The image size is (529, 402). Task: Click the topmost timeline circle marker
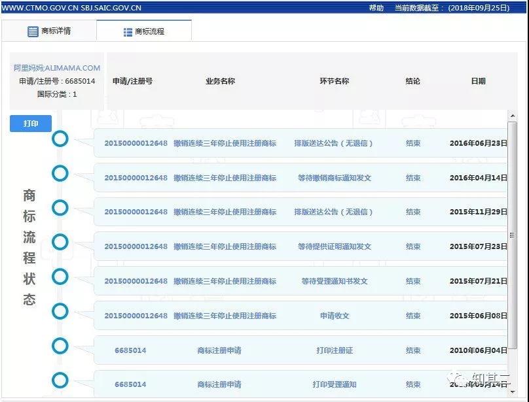pyautogui.click(x=60, y=138)
